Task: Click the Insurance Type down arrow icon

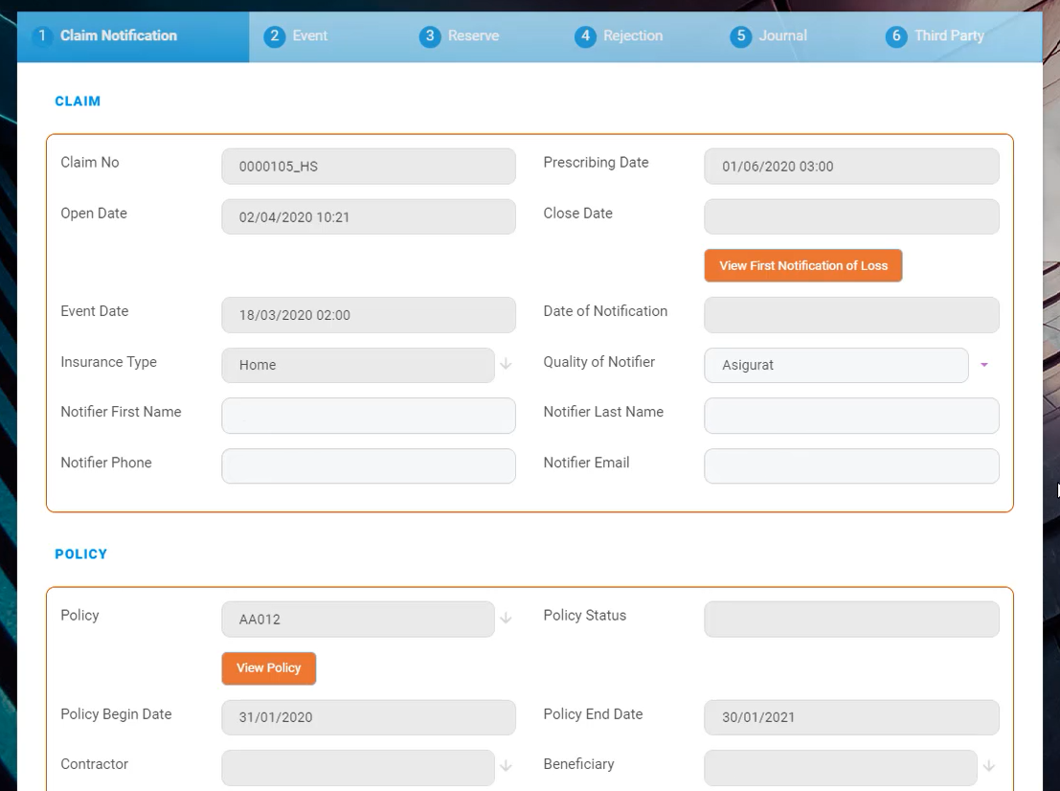Action: pos(506,365)
